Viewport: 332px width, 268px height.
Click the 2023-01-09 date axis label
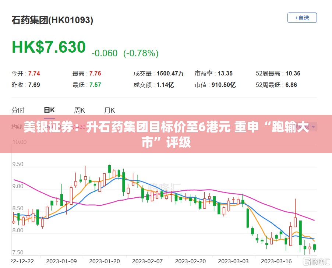tap(61, 261)
